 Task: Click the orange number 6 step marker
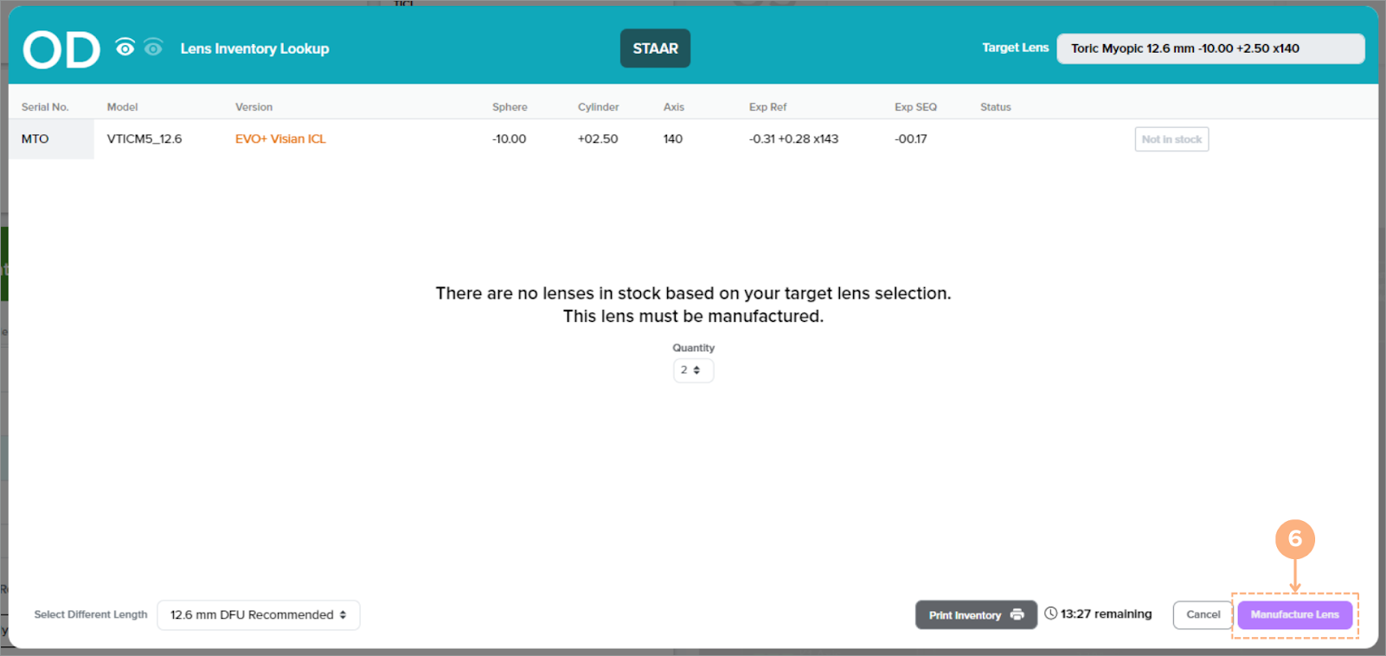click(x=1294, y=539)
